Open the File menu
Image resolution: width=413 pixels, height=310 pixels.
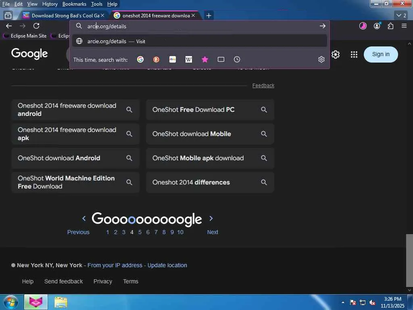click(6, 4)
